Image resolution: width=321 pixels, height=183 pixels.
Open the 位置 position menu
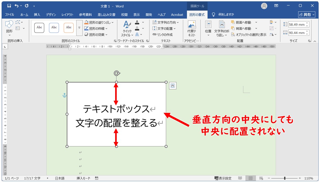[x=208, y=29]
